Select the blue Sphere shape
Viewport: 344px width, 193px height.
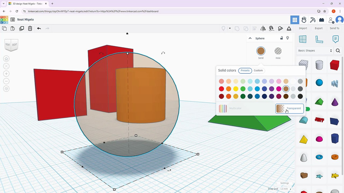click(319, 83)
